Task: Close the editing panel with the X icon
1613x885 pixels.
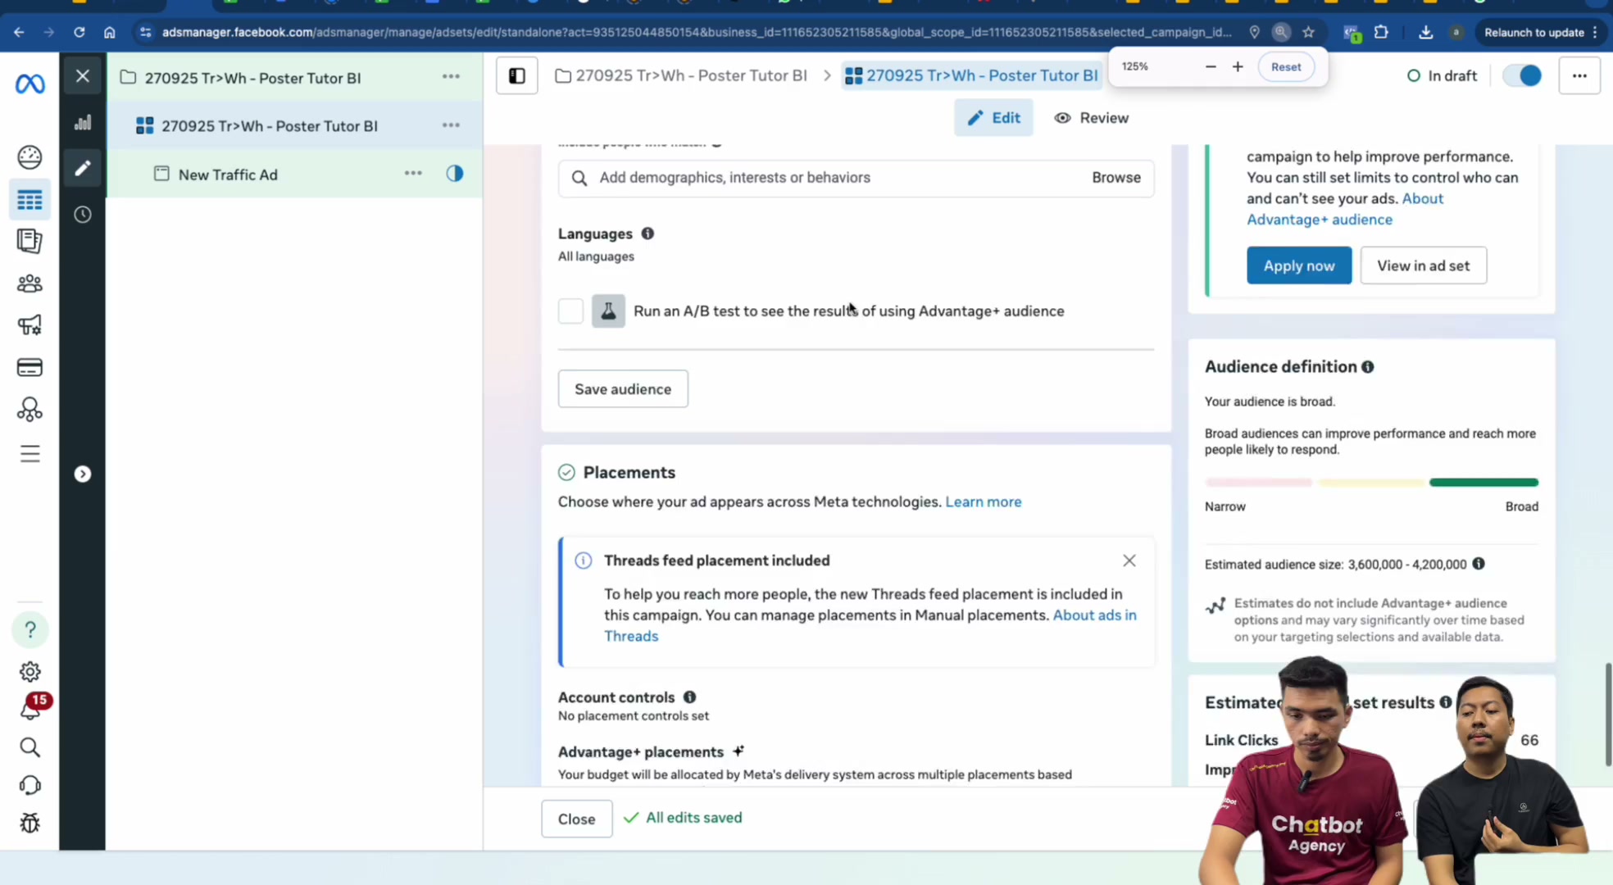Action: coord(83,76)
